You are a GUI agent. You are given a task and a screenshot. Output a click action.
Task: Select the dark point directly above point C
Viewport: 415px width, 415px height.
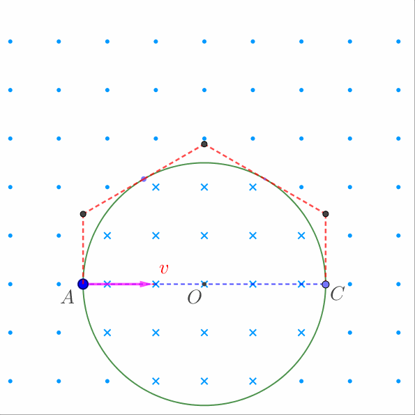point(326,214)
